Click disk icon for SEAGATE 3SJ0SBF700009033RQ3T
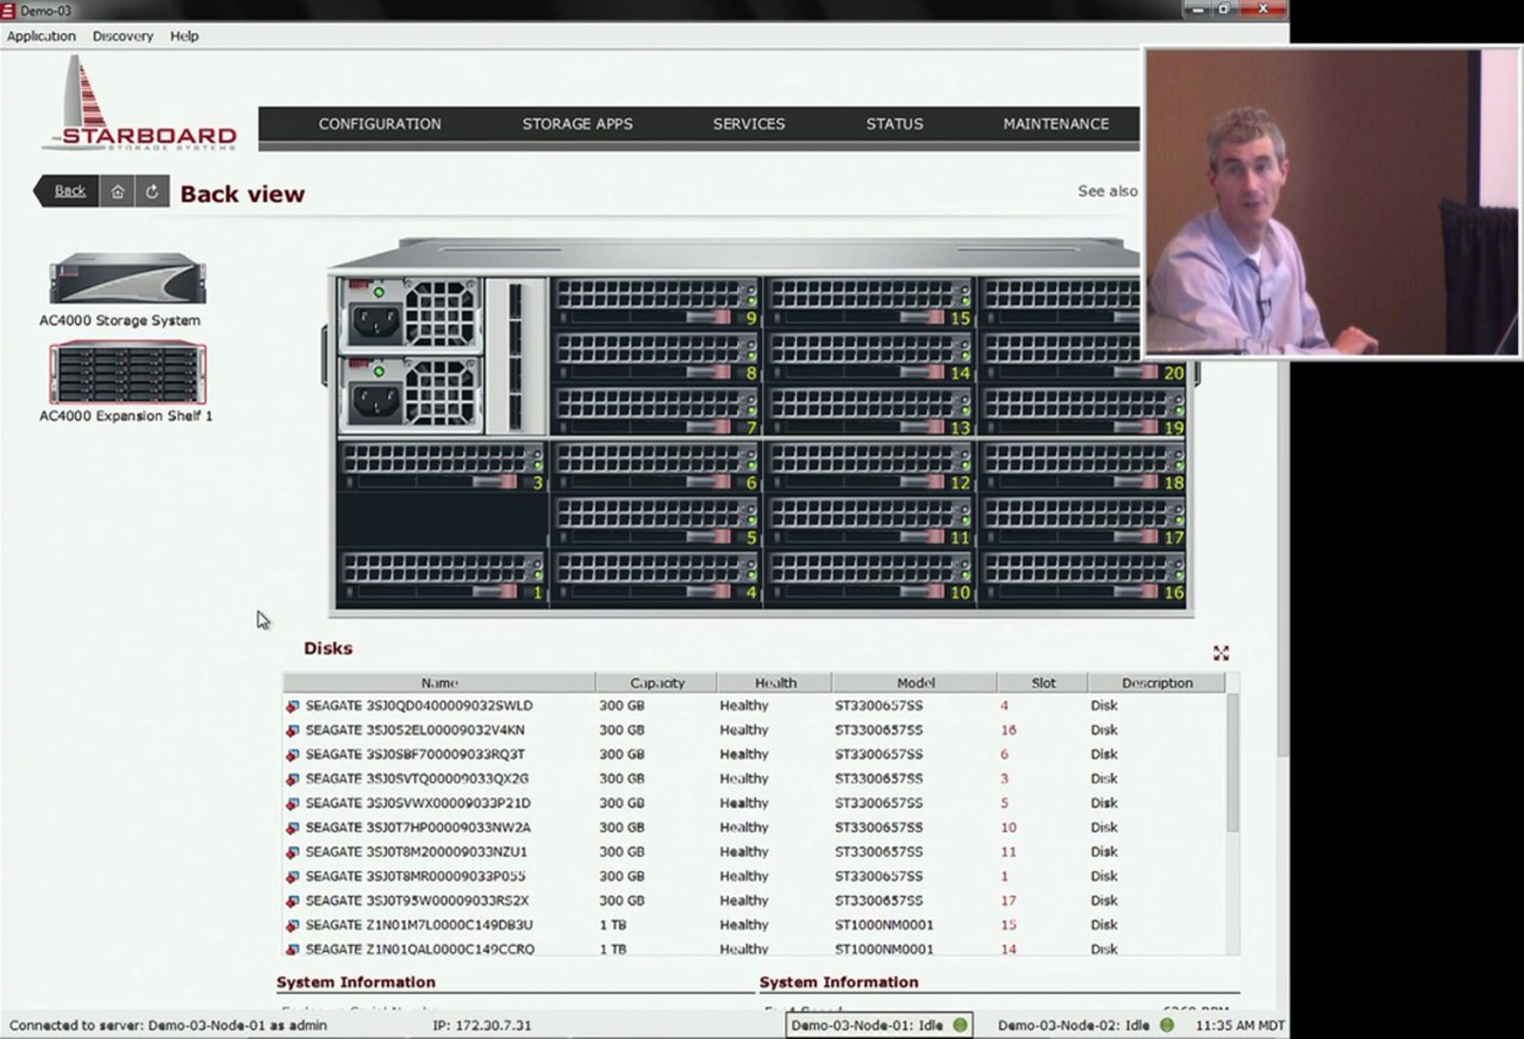The width and height of the screenshot is (1524, 1039). [293, 755]
